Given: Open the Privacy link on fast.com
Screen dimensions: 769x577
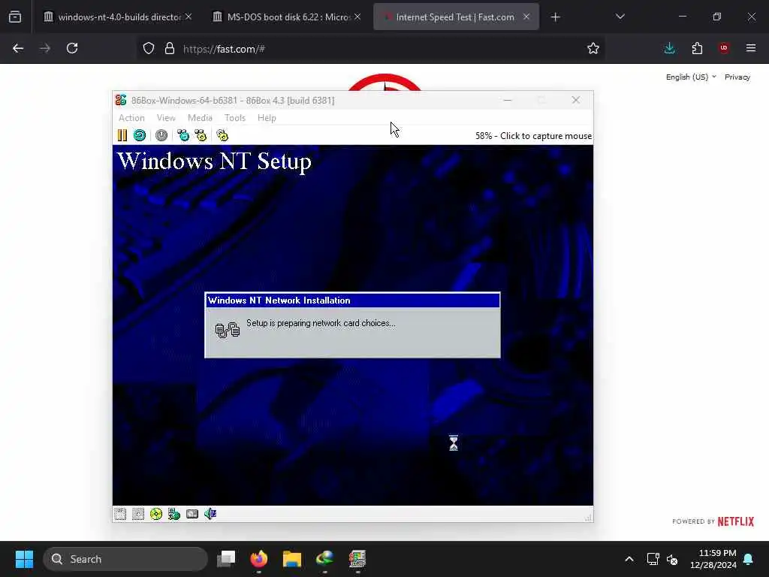Looking at the screenshot, I should click(737, 77).
